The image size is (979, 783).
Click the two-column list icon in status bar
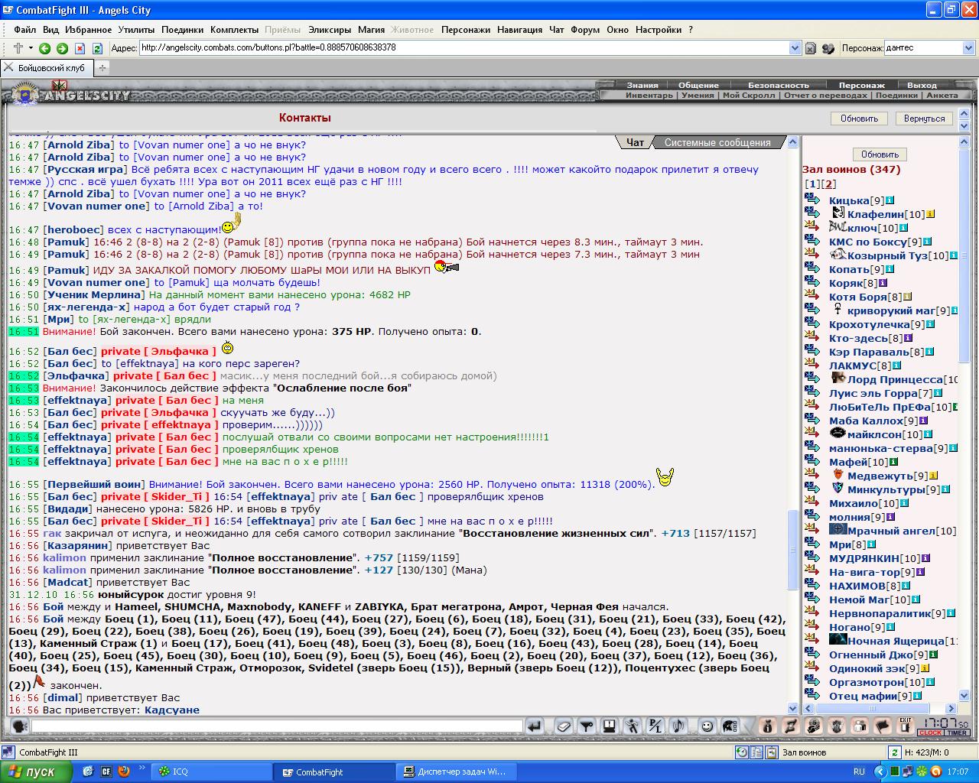click(x=756, y=752)
